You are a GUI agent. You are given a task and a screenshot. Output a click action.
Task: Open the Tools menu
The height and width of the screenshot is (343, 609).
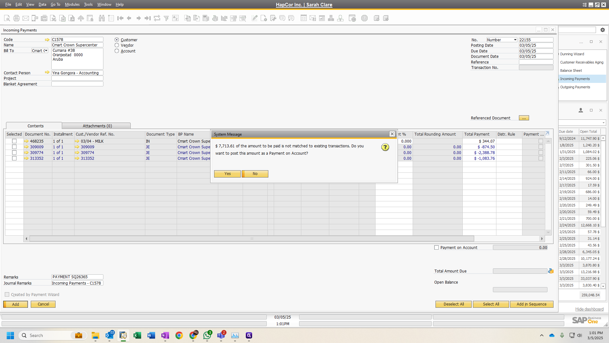[88, 4]
